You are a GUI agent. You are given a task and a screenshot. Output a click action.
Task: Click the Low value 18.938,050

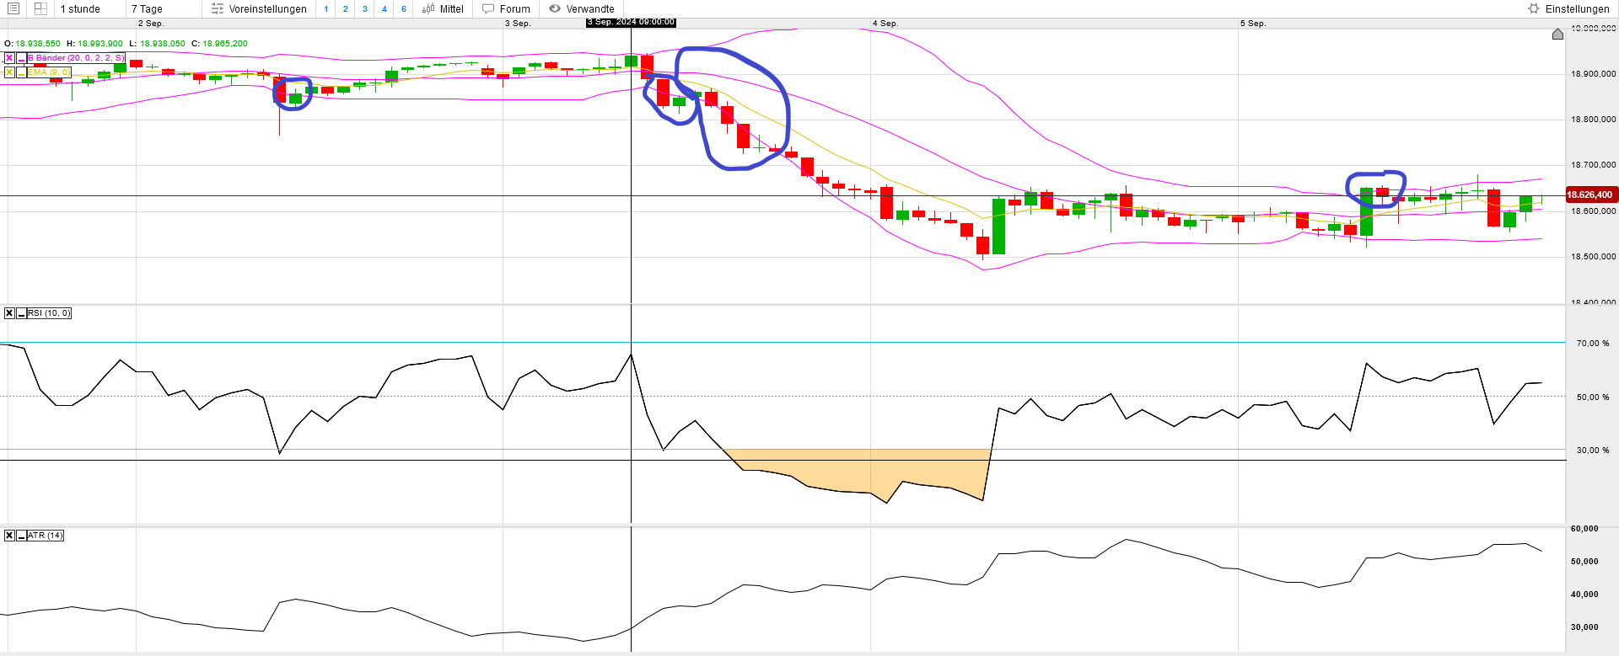[163, 44]
